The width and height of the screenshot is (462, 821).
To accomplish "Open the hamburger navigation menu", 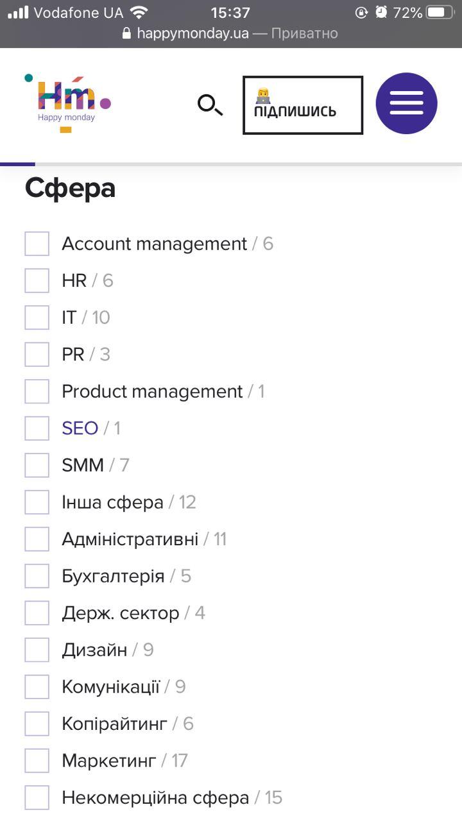I will point(406,103).
